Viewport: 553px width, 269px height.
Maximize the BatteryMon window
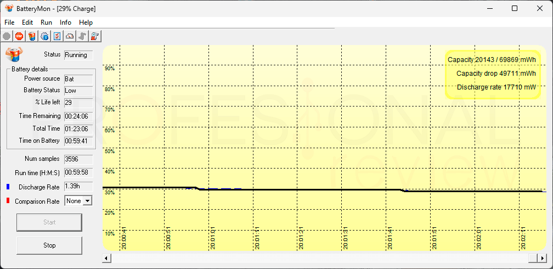515,8
